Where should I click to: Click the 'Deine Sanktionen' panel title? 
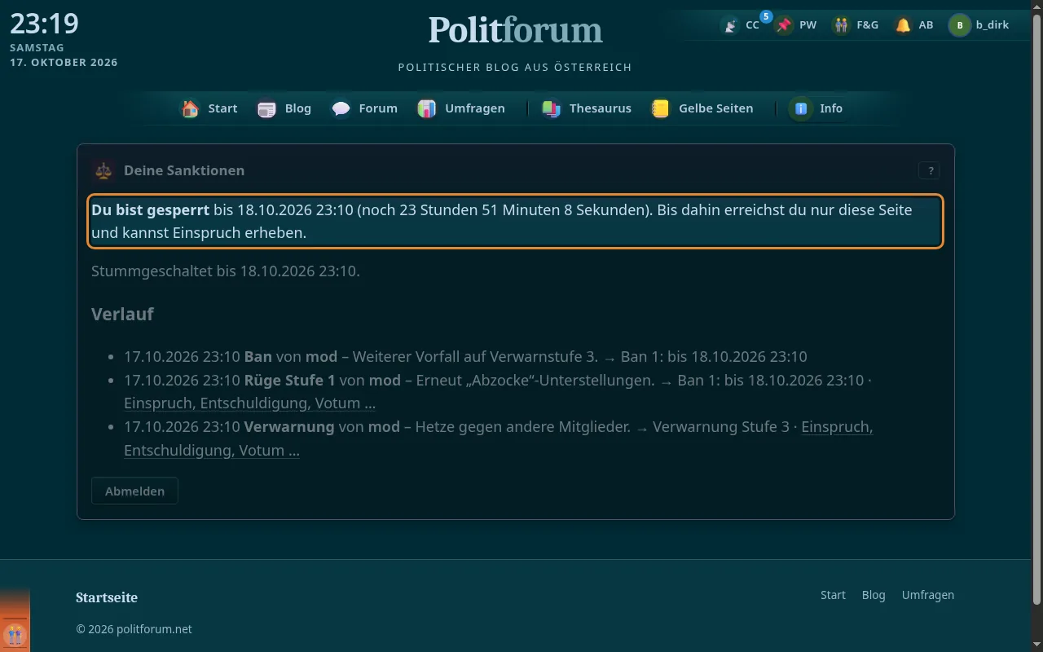click(x=184, y=170)
